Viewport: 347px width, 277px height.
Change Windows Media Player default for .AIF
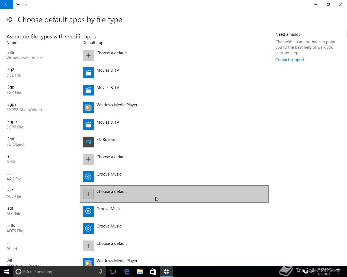(174, 260)
